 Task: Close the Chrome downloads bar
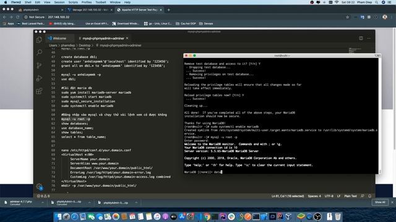(392, 202)
